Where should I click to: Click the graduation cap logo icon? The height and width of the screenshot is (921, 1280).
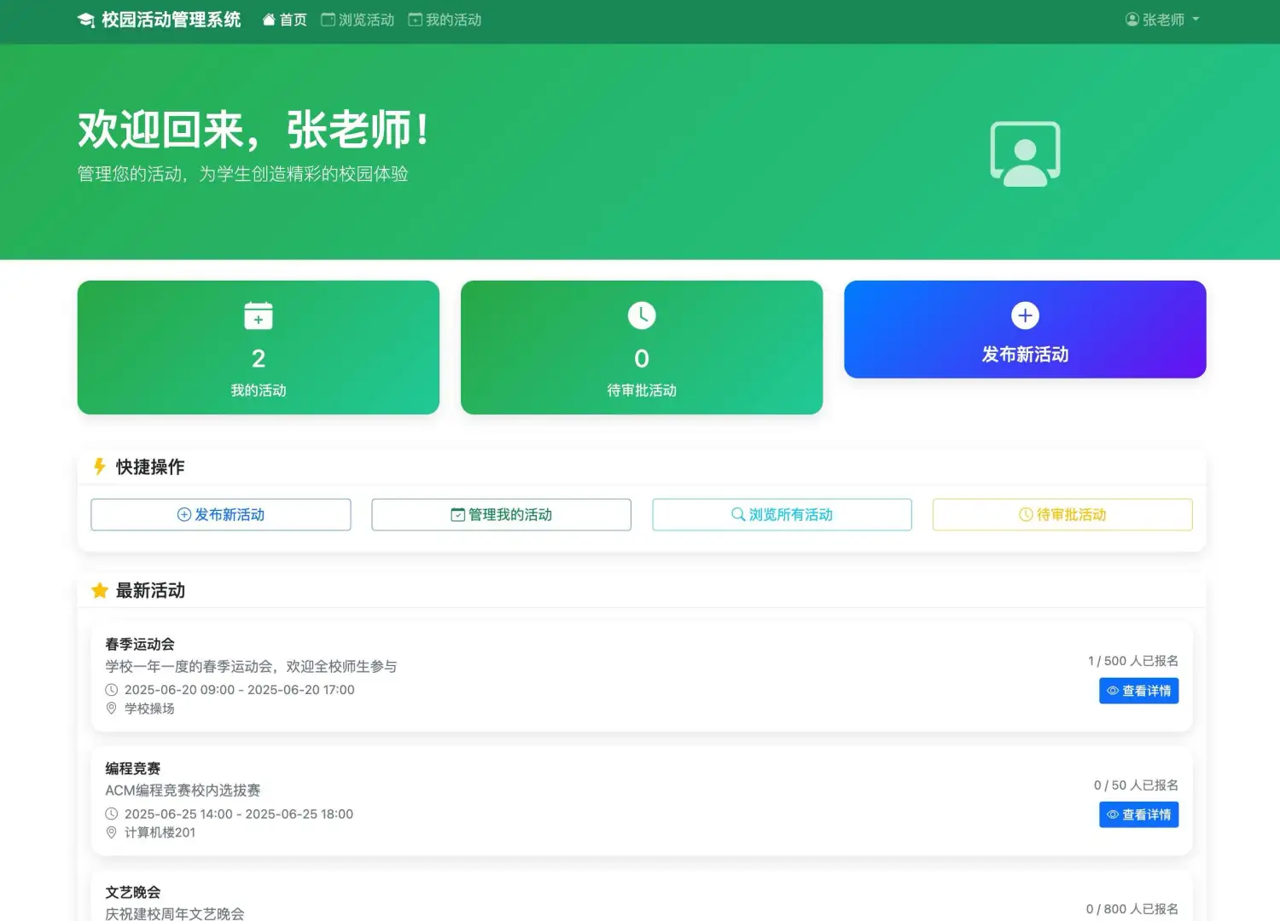coord(85,19)
